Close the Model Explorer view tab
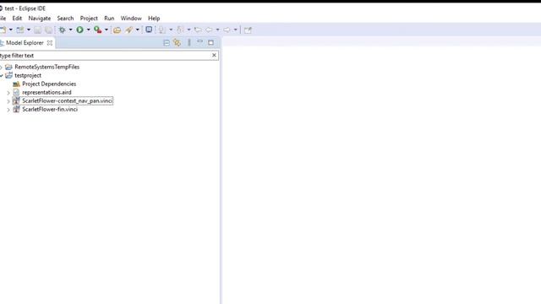Screen dimensions: 541x304 coord(50,43)
